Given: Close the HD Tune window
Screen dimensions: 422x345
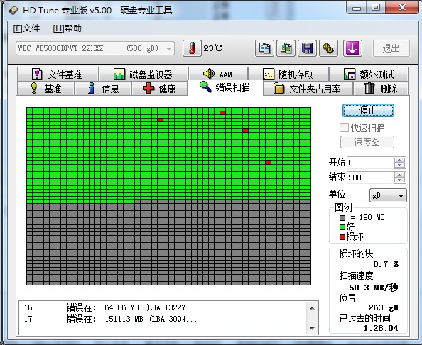Looking at the screenshot, I should coord(402,8).
